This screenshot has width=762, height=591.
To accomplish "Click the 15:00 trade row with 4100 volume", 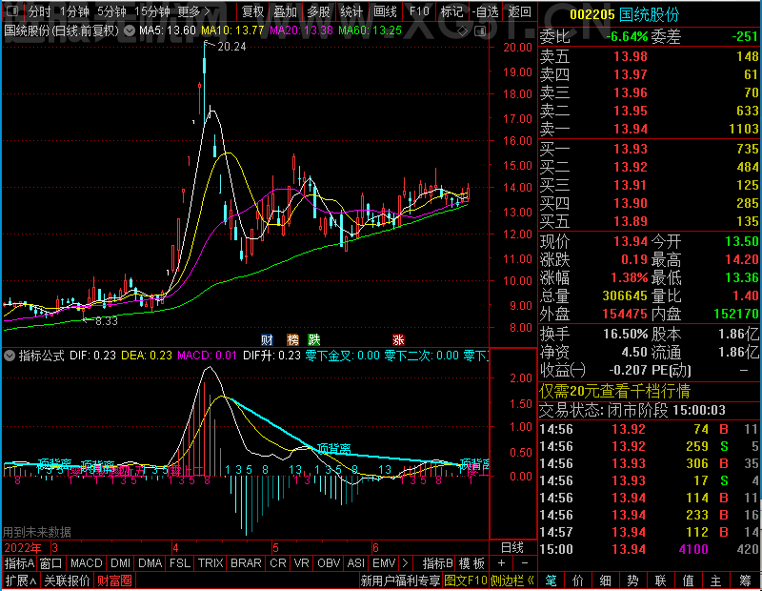I will pos(650,549).
